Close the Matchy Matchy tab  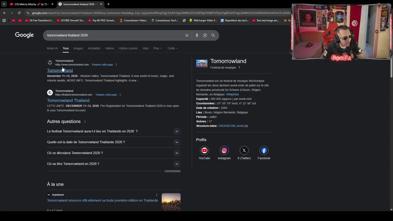pyautogui.click(x=52, y=4)
